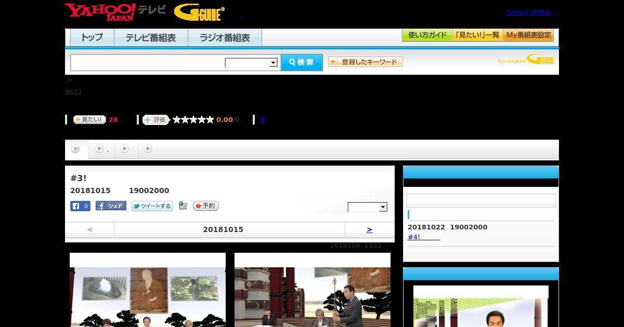The width and height of the screenshot is (624, 327).
Task: Open the middle studio scene thumbnail
Action: pos(313,290)
